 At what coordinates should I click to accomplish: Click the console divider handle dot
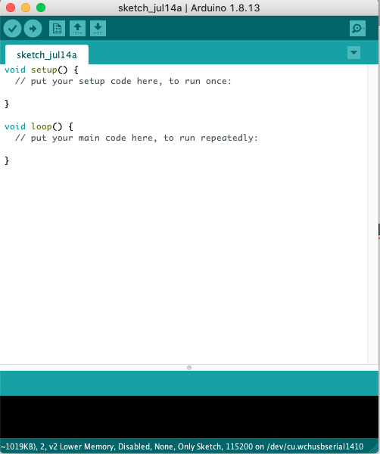pos(189,368)
